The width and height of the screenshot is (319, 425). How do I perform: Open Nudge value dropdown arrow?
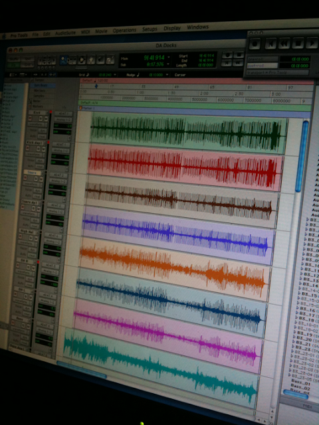point(167,74)
